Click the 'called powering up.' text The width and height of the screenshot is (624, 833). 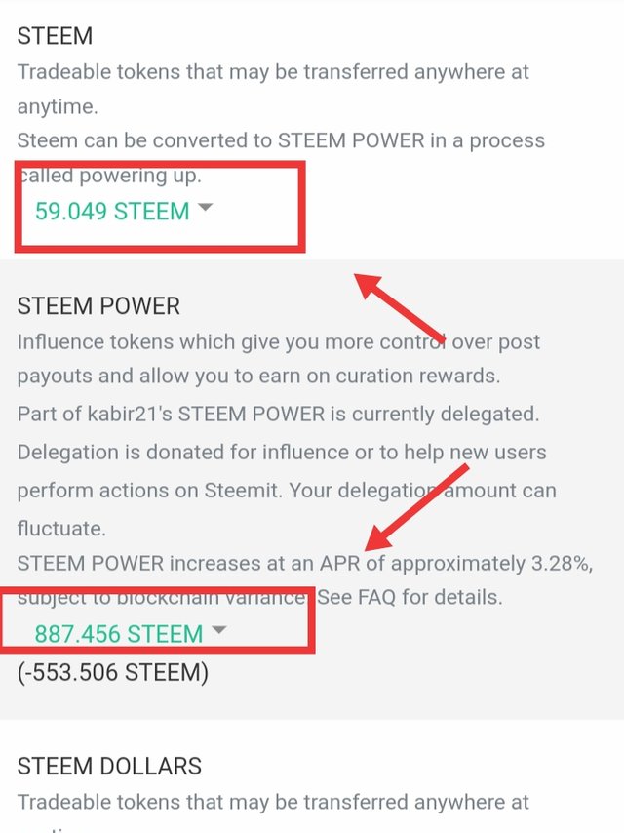pos(110,176)
